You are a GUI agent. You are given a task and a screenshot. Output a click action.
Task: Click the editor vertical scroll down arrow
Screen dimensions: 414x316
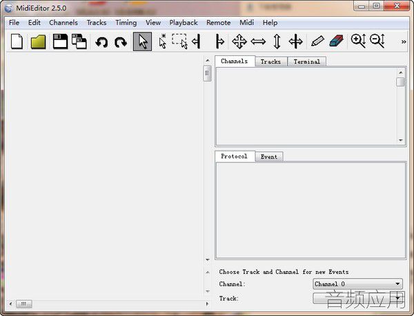pyautogui.click(x=208, y=259)
